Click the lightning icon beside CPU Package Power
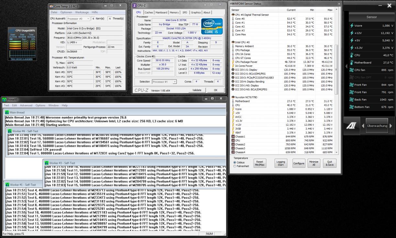 point(233,62)
